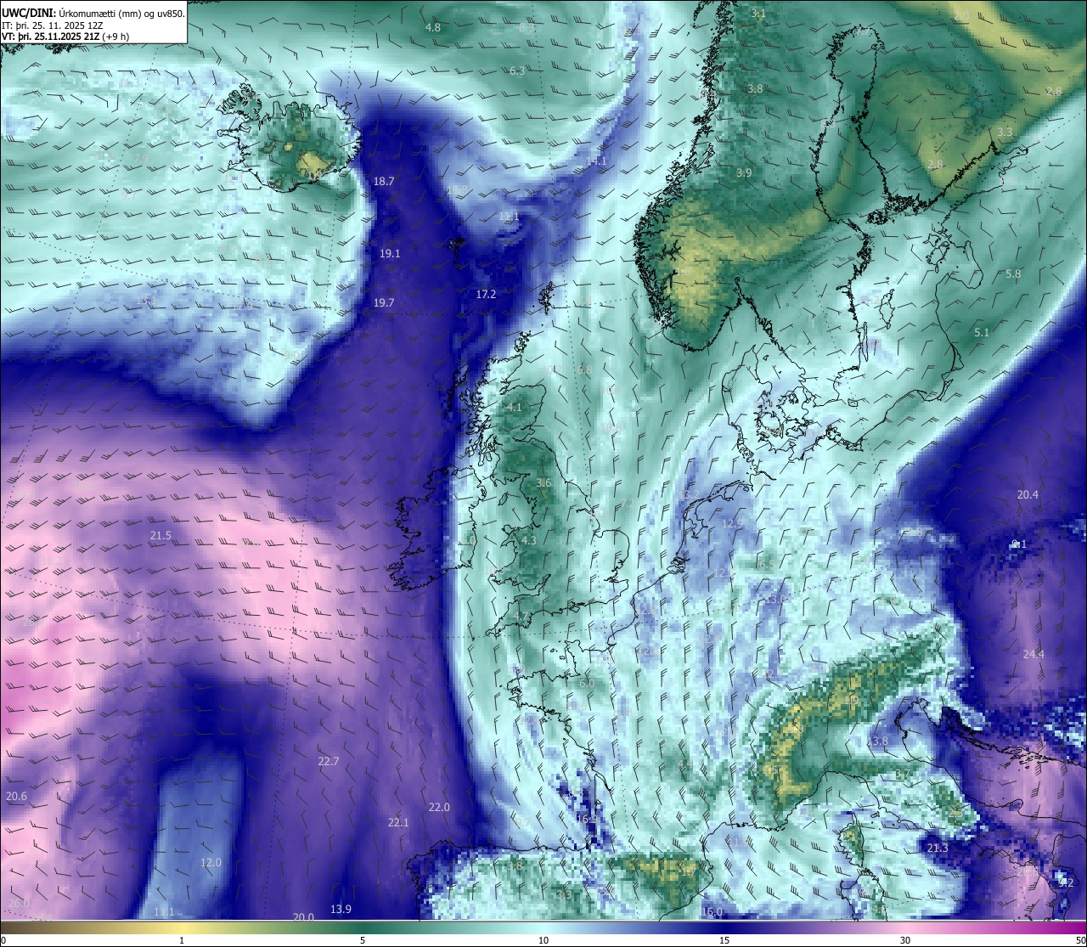Click the map value '14.1' in the Norwegian Sea

[x=596, y=161]
